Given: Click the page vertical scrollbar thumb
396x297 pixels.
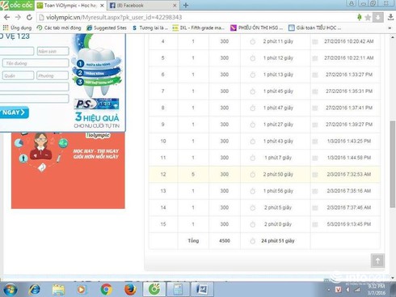Looking at the screenshot, I should (x=393, y=164).
